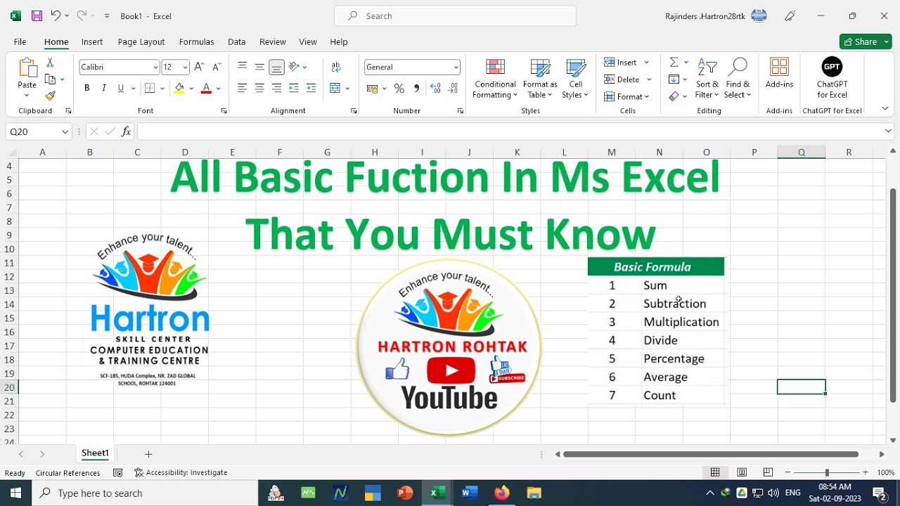Viewport: 900px width, 506px height.
Task: Apply Comma Style
Action: [416, 89]
